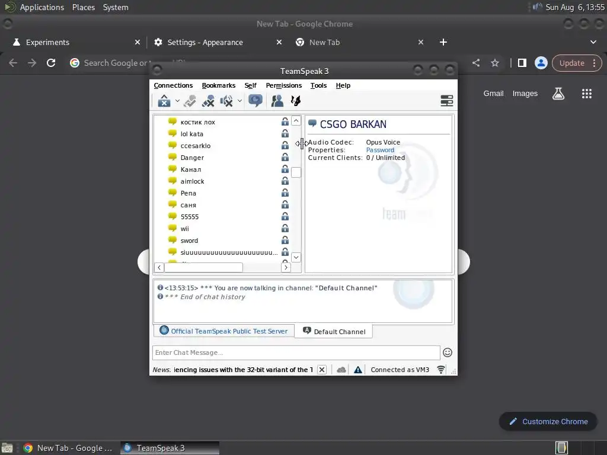
Task: Select the 'siuuuuuuu...' channel
Action: [x=229, y=252]
